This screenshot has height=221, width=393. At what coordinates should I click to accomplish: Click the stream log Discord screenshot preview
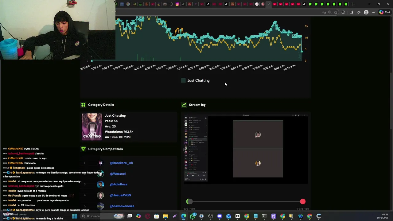click(x=246, y=149)
